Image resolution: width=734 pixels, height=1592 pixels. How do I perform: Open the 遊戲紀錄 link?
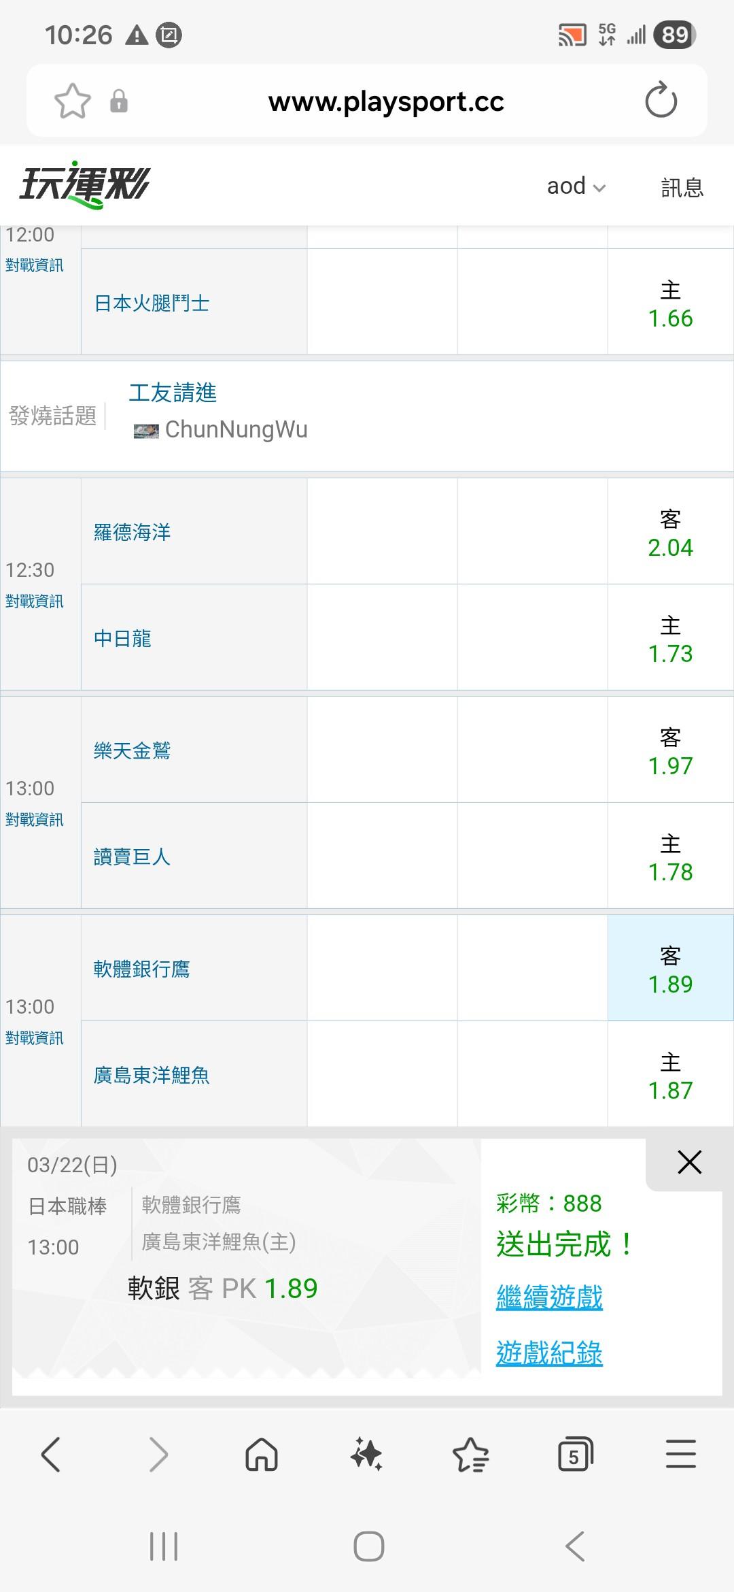click(x=549, y=1353)
